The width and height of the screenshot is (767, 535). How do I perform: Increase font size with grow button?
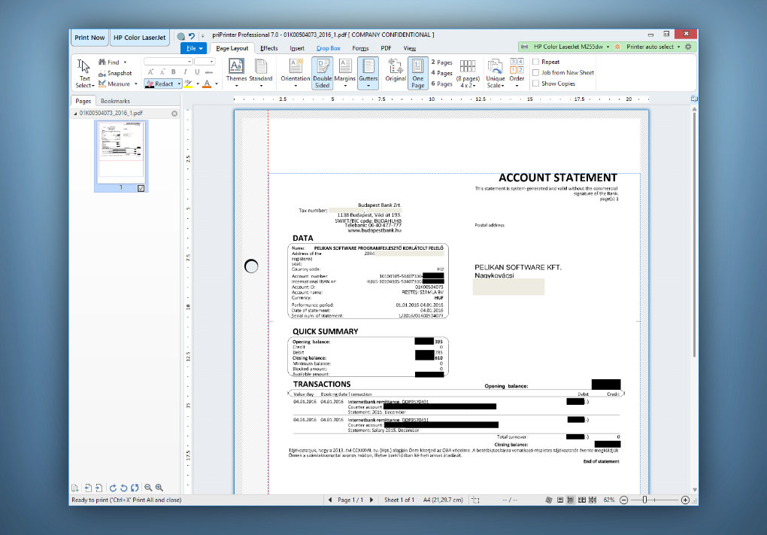coord(150,72)
